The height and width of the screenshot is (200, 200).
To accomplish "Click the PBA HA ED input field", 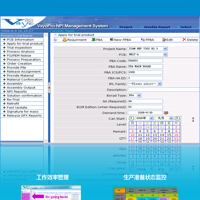I will tap(145, 78).
